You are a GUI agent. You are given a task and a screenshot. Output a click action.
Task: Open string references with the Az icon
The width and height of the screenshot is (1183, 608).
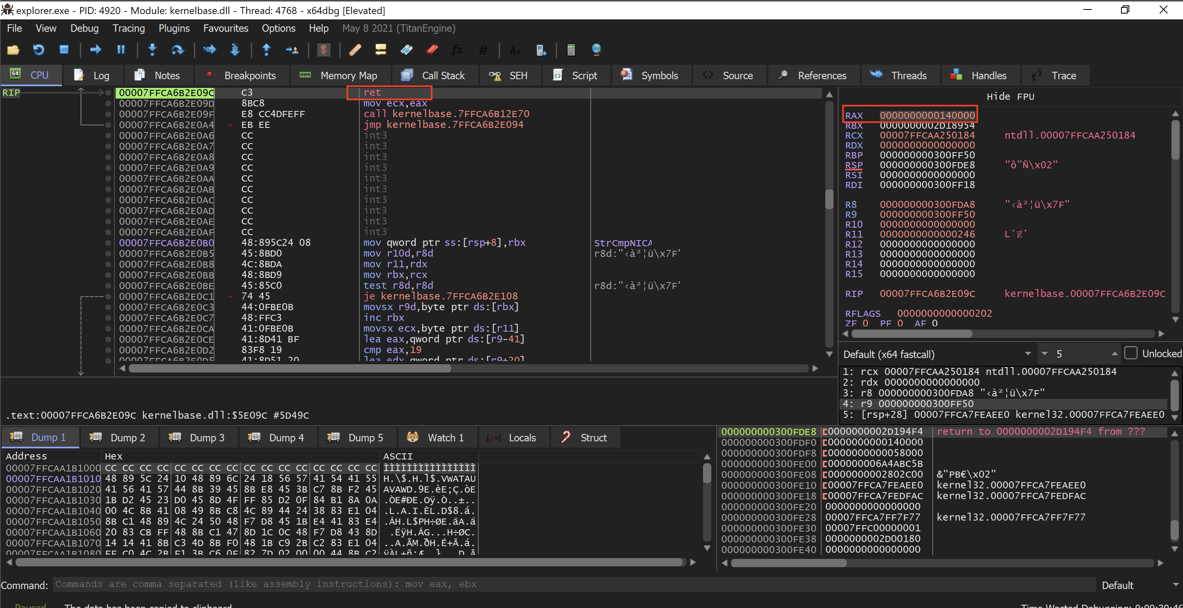515,50
